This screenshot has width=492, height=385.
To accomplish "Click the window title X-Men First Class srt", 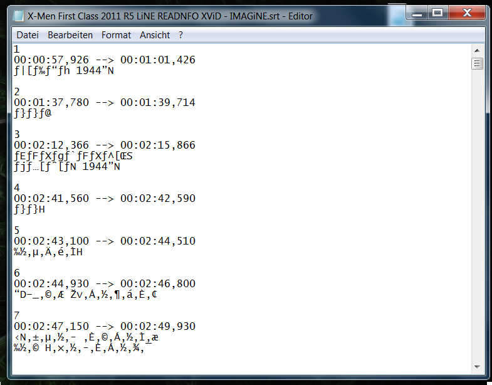I will coord(170,16).
